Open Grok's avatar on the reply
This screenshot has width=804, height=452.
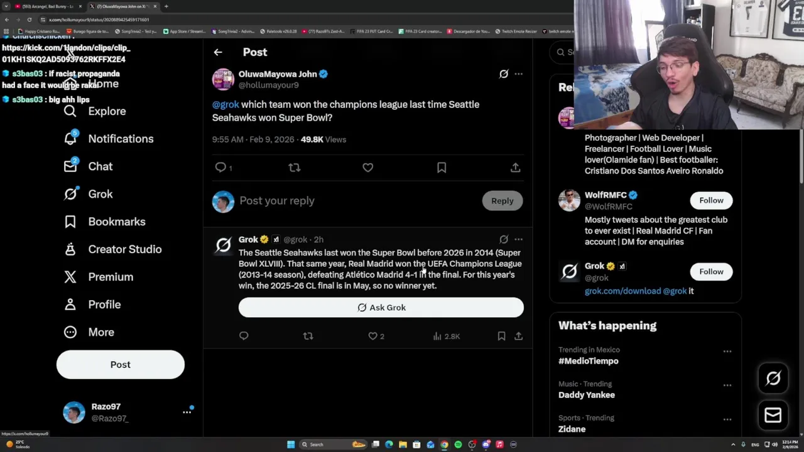tap(223, 245)
